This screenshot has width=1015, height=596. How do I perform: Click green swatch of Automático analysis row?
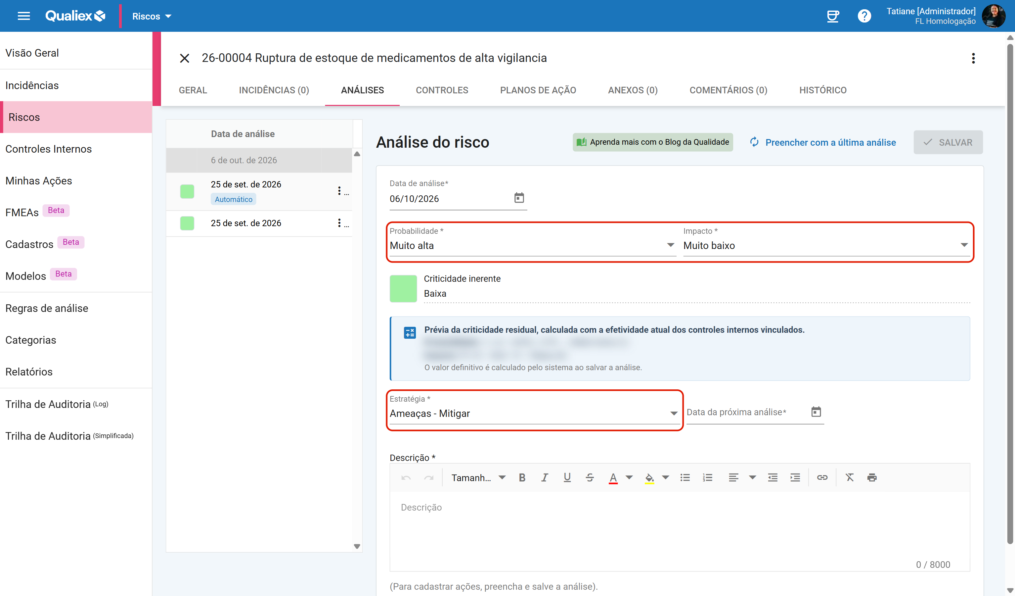click(x=187, y=191)
